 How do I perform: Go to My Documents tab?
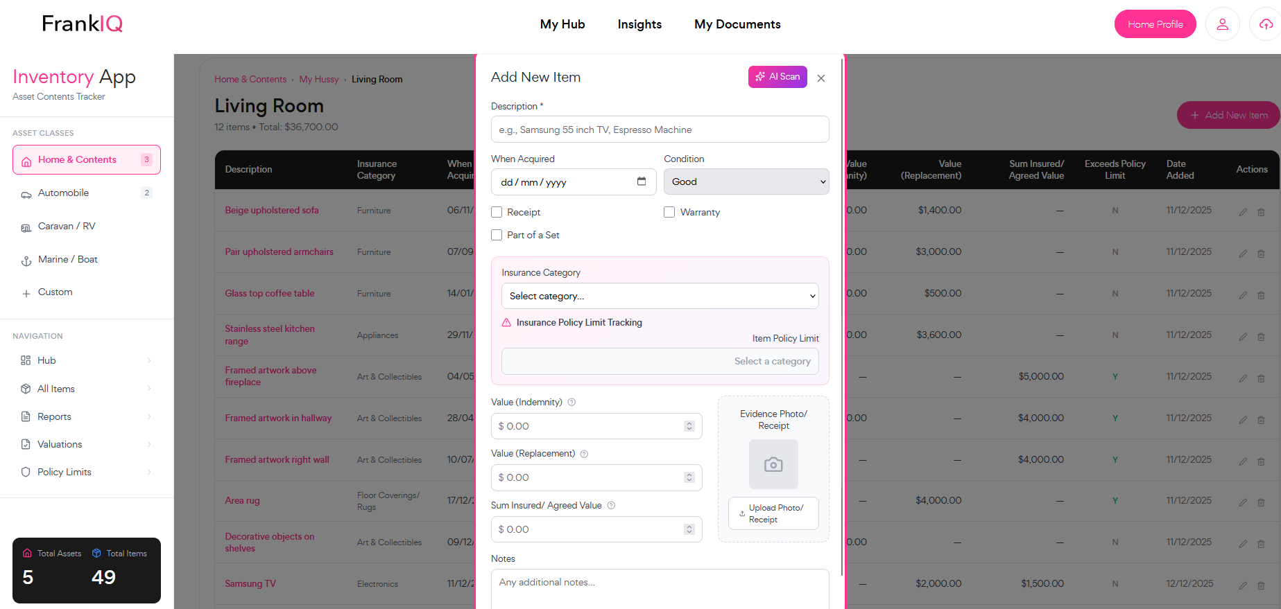click(x=737, y=24)
